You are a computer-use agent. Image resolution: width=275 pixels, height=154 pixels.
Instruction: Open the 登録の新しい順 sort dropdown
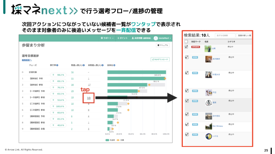coord(244,35)
